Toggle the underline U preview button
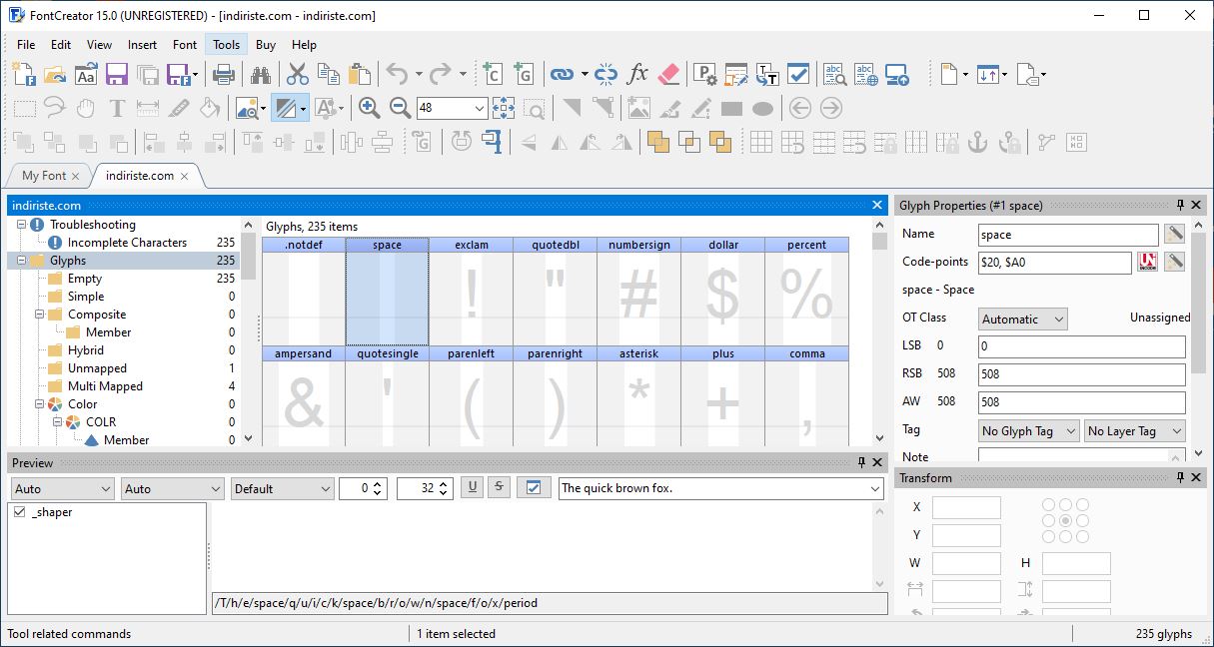The width and height of the screenshot is (1214, 647). coord(473,487)
